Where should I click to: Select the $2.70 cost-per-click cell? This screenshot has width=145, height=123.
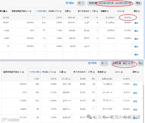(83, 101)
